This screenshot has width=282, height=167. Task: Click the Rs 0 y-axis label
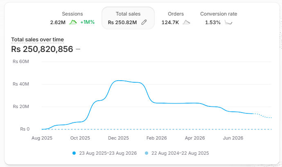click(25, 129)
